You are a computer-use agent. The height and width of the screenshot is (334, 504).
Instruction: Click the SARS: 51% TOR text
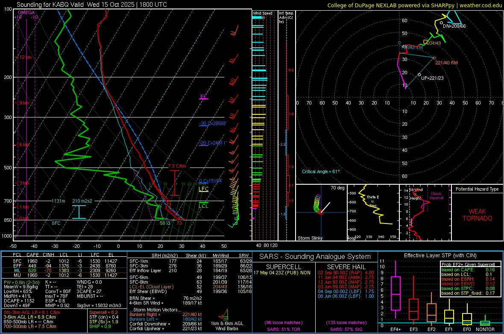pos(284,329)
